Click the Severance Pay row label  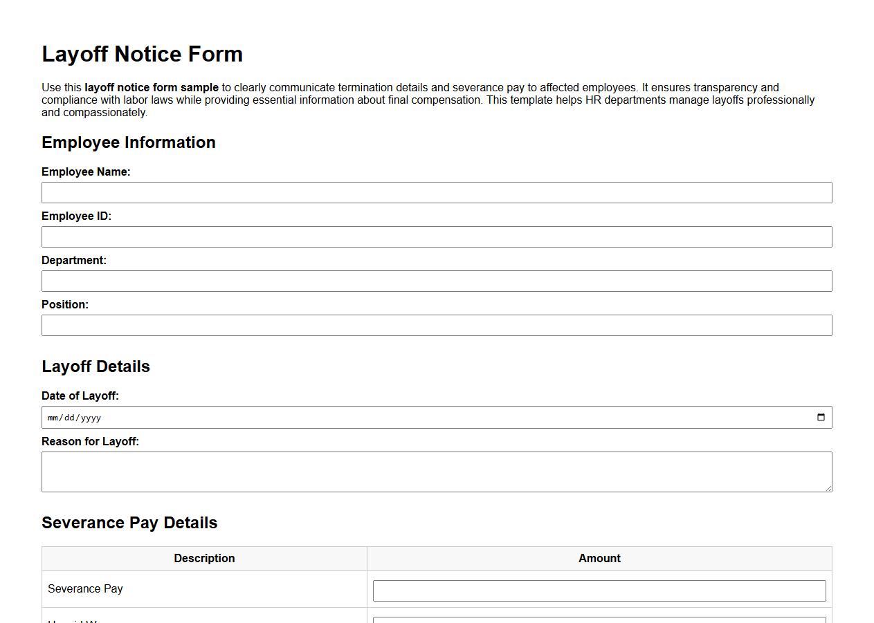pyautogui.click(x=84, y=588)
